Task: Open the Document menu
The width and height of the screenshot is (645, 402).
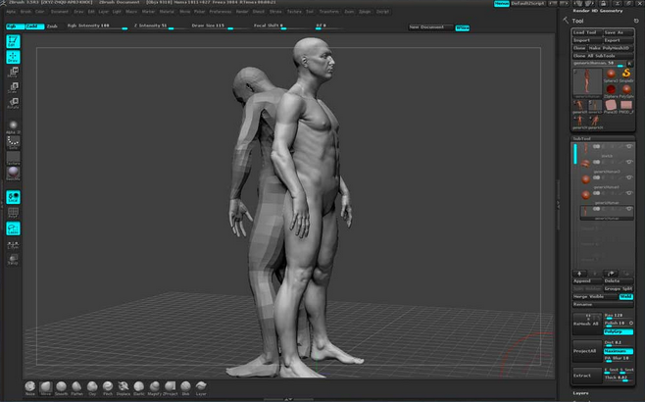Action: (x=60, y=12)
